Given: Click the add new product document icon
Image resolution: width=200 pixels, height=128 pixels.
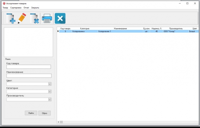Looking at the screenshot, I should tap(11, 18).
